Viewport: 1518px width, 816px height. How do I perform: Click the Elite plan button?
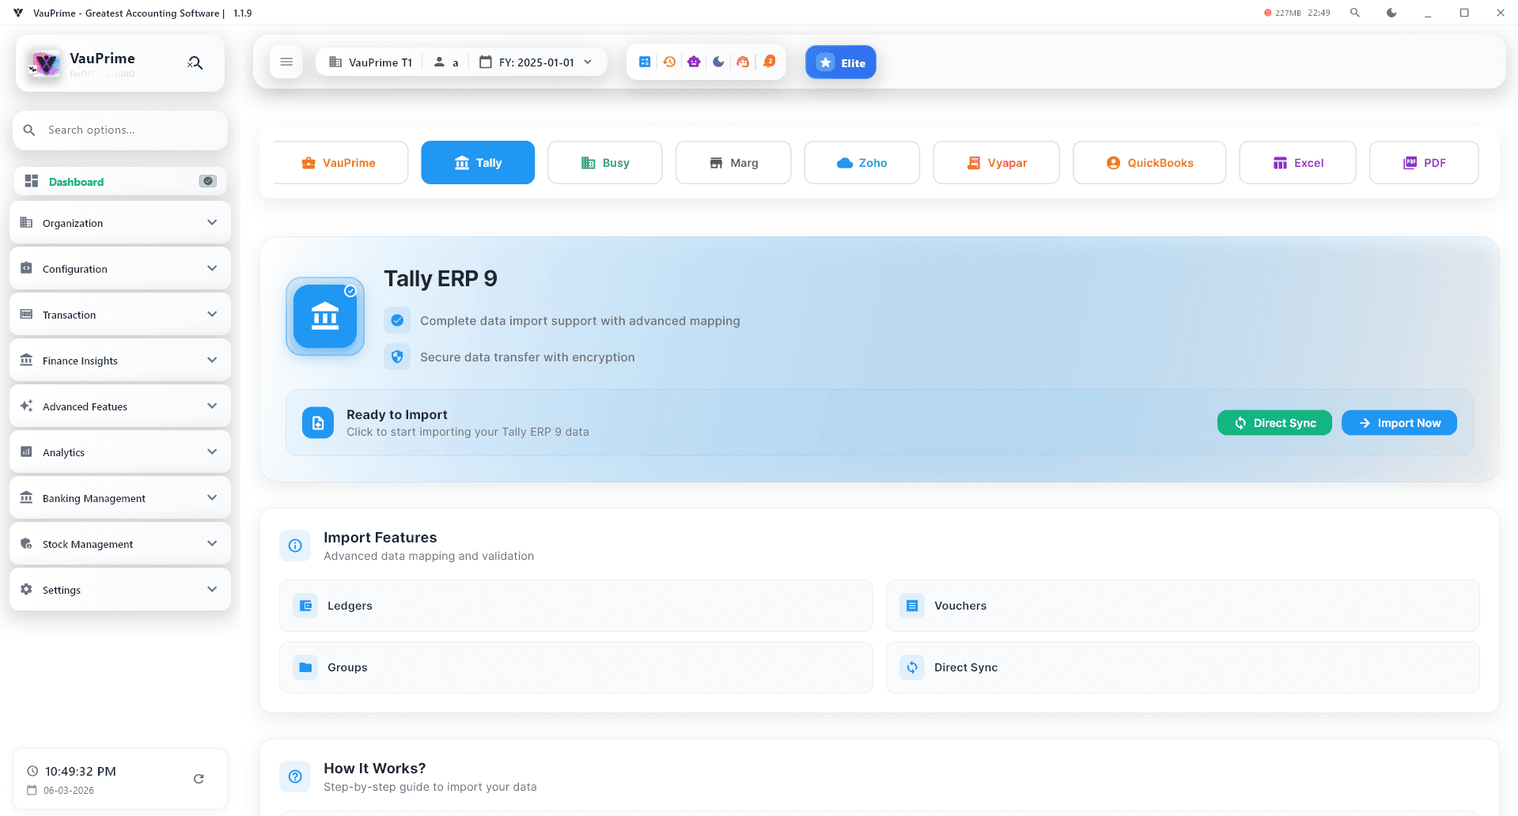click(841, 62)
